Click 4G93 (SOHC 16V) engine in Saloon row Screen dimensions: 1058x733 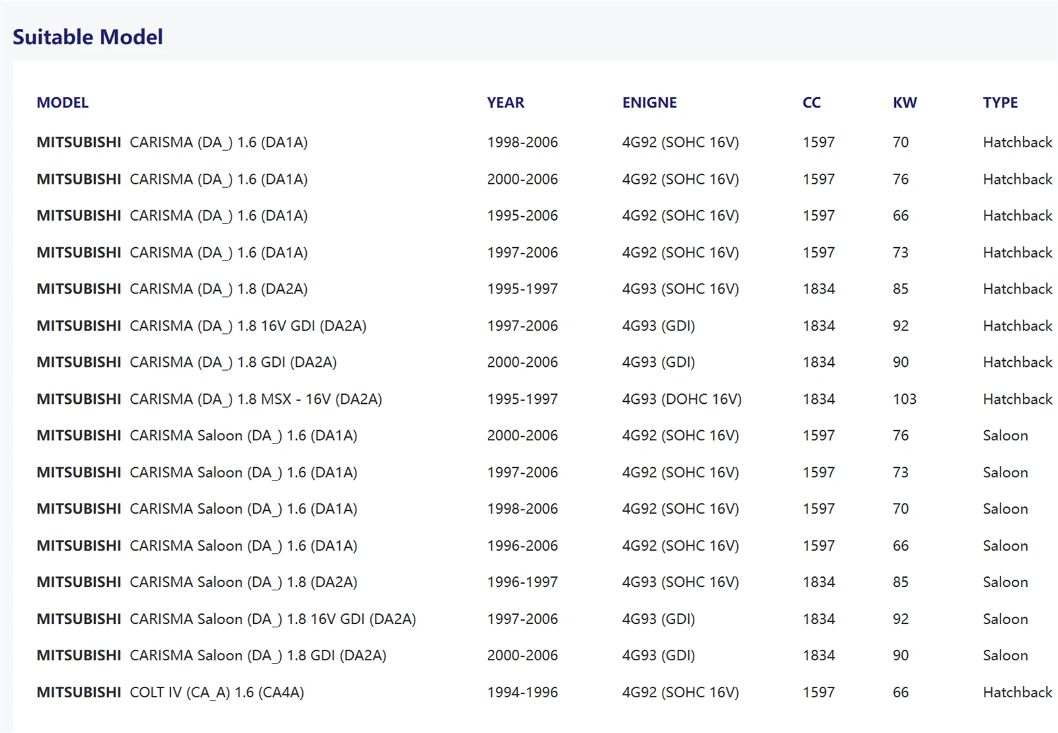pos(680,582)
